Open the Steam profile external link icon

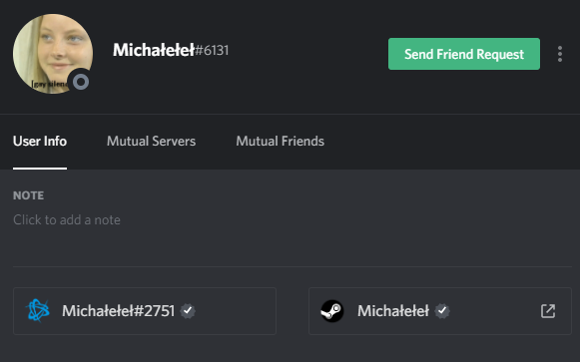point(548,311)
